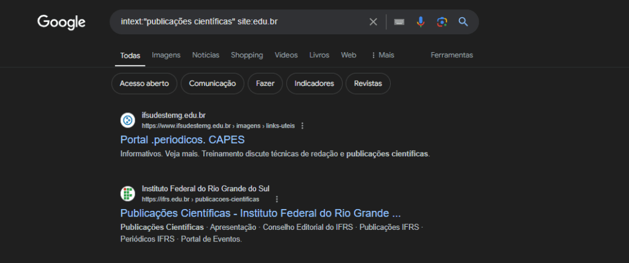
Task: Clear search text with X icon
Action: pos(373,22)
